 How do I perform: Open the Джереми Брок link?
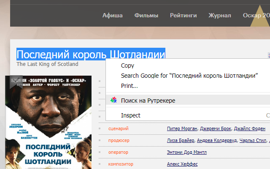coord(216,128)
